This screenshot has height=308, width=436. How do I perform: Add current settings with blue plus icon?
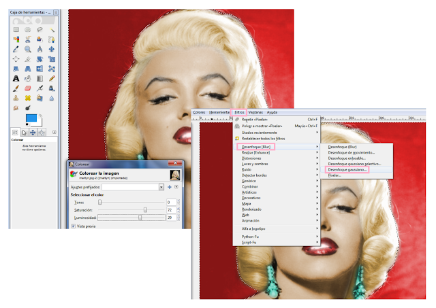click(x=170, y=187)
